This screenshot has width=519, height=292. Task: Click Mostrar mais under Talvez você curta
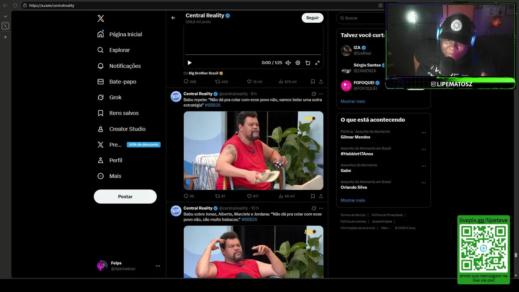click(x=353, y=101)
